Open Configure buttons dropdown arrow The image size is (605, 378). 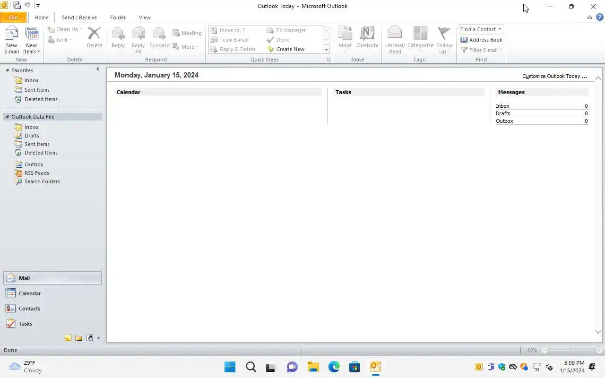(x=98, y=338)
